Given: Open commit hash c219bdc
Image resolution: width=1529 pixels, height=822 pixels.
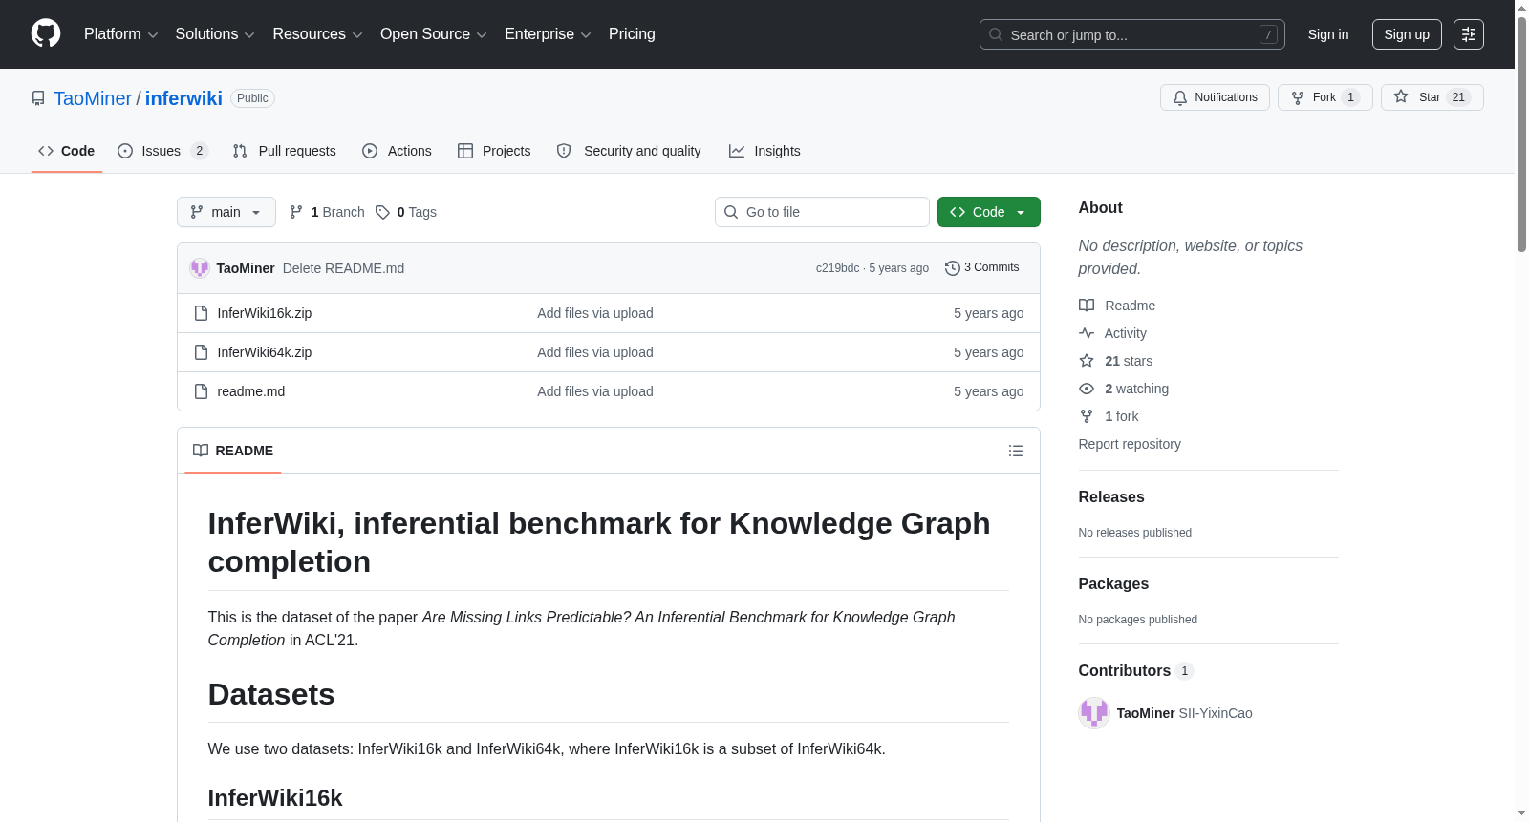Looking at the screenshot, I should coord(837,268).
